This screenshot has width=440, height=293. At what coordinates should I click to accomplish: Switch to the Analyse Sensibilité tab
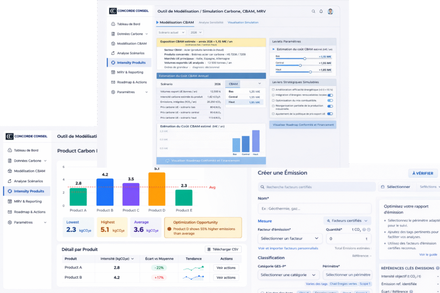[x=211, y=22]
